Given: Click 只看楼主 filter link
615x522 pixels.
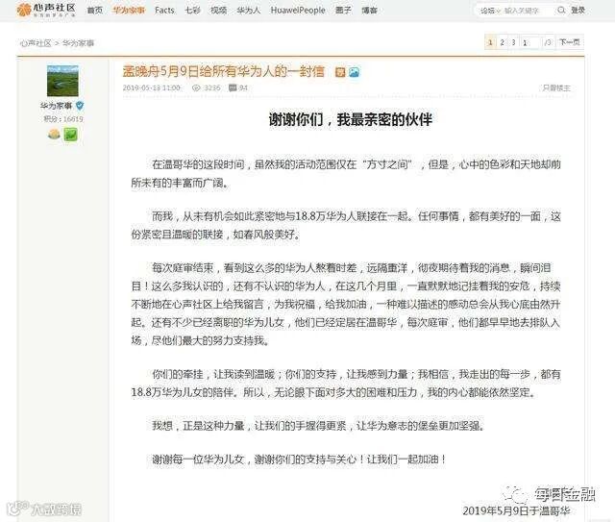Looking at the screenshot, I should 555,87.
